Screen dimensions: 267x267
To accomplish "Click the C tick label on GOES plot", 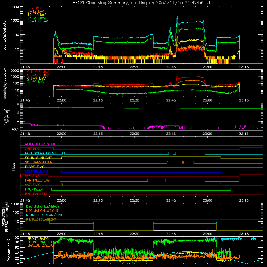I will (18, 104).
